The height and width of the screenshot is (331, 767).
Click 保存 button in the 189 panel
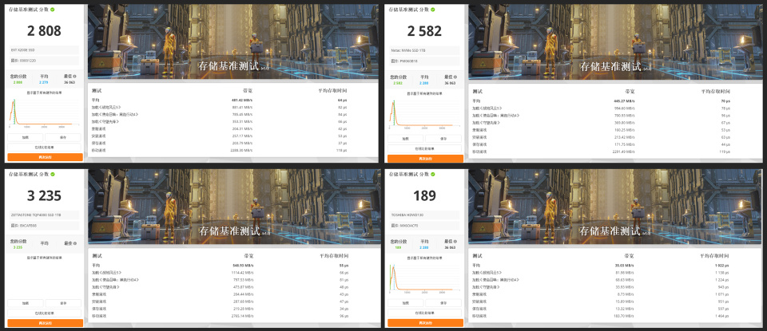pos(443,303)
